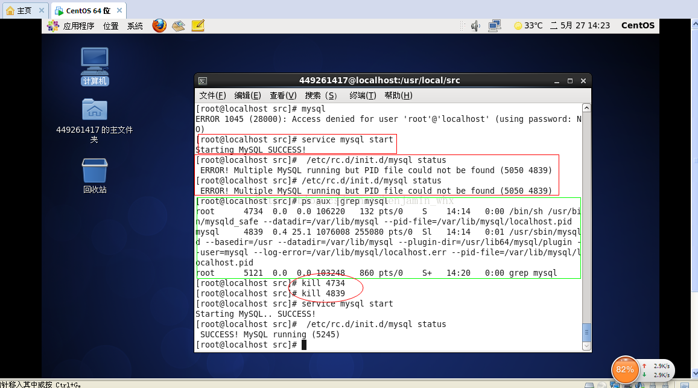The height and width of the screenshot is (388, 698).
Task: Open the 编辑(E) terminal menu
Action: [x=247, y=95]
